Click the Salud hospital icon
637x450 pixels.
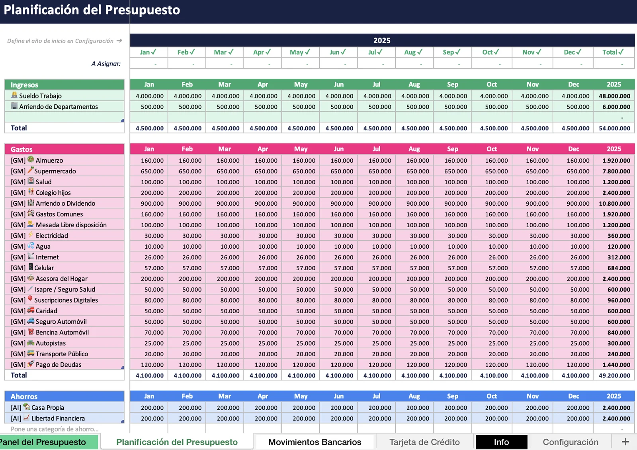[31, 181]
